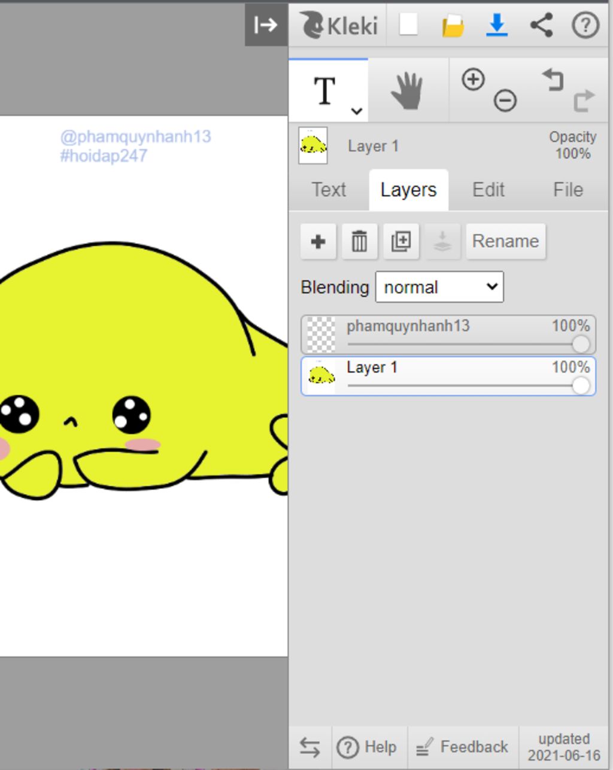Redo the action
This screenshot has width=613, height=770.
(x=584, y=100)
